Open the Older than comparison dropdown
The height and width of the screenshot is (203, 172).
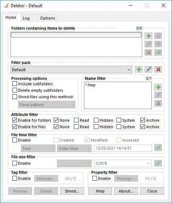click(74, 148)
